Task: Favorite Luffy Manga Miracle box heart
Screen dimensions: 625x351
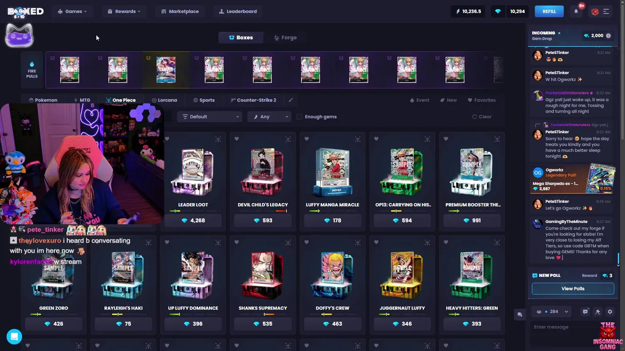Action: 307,139
